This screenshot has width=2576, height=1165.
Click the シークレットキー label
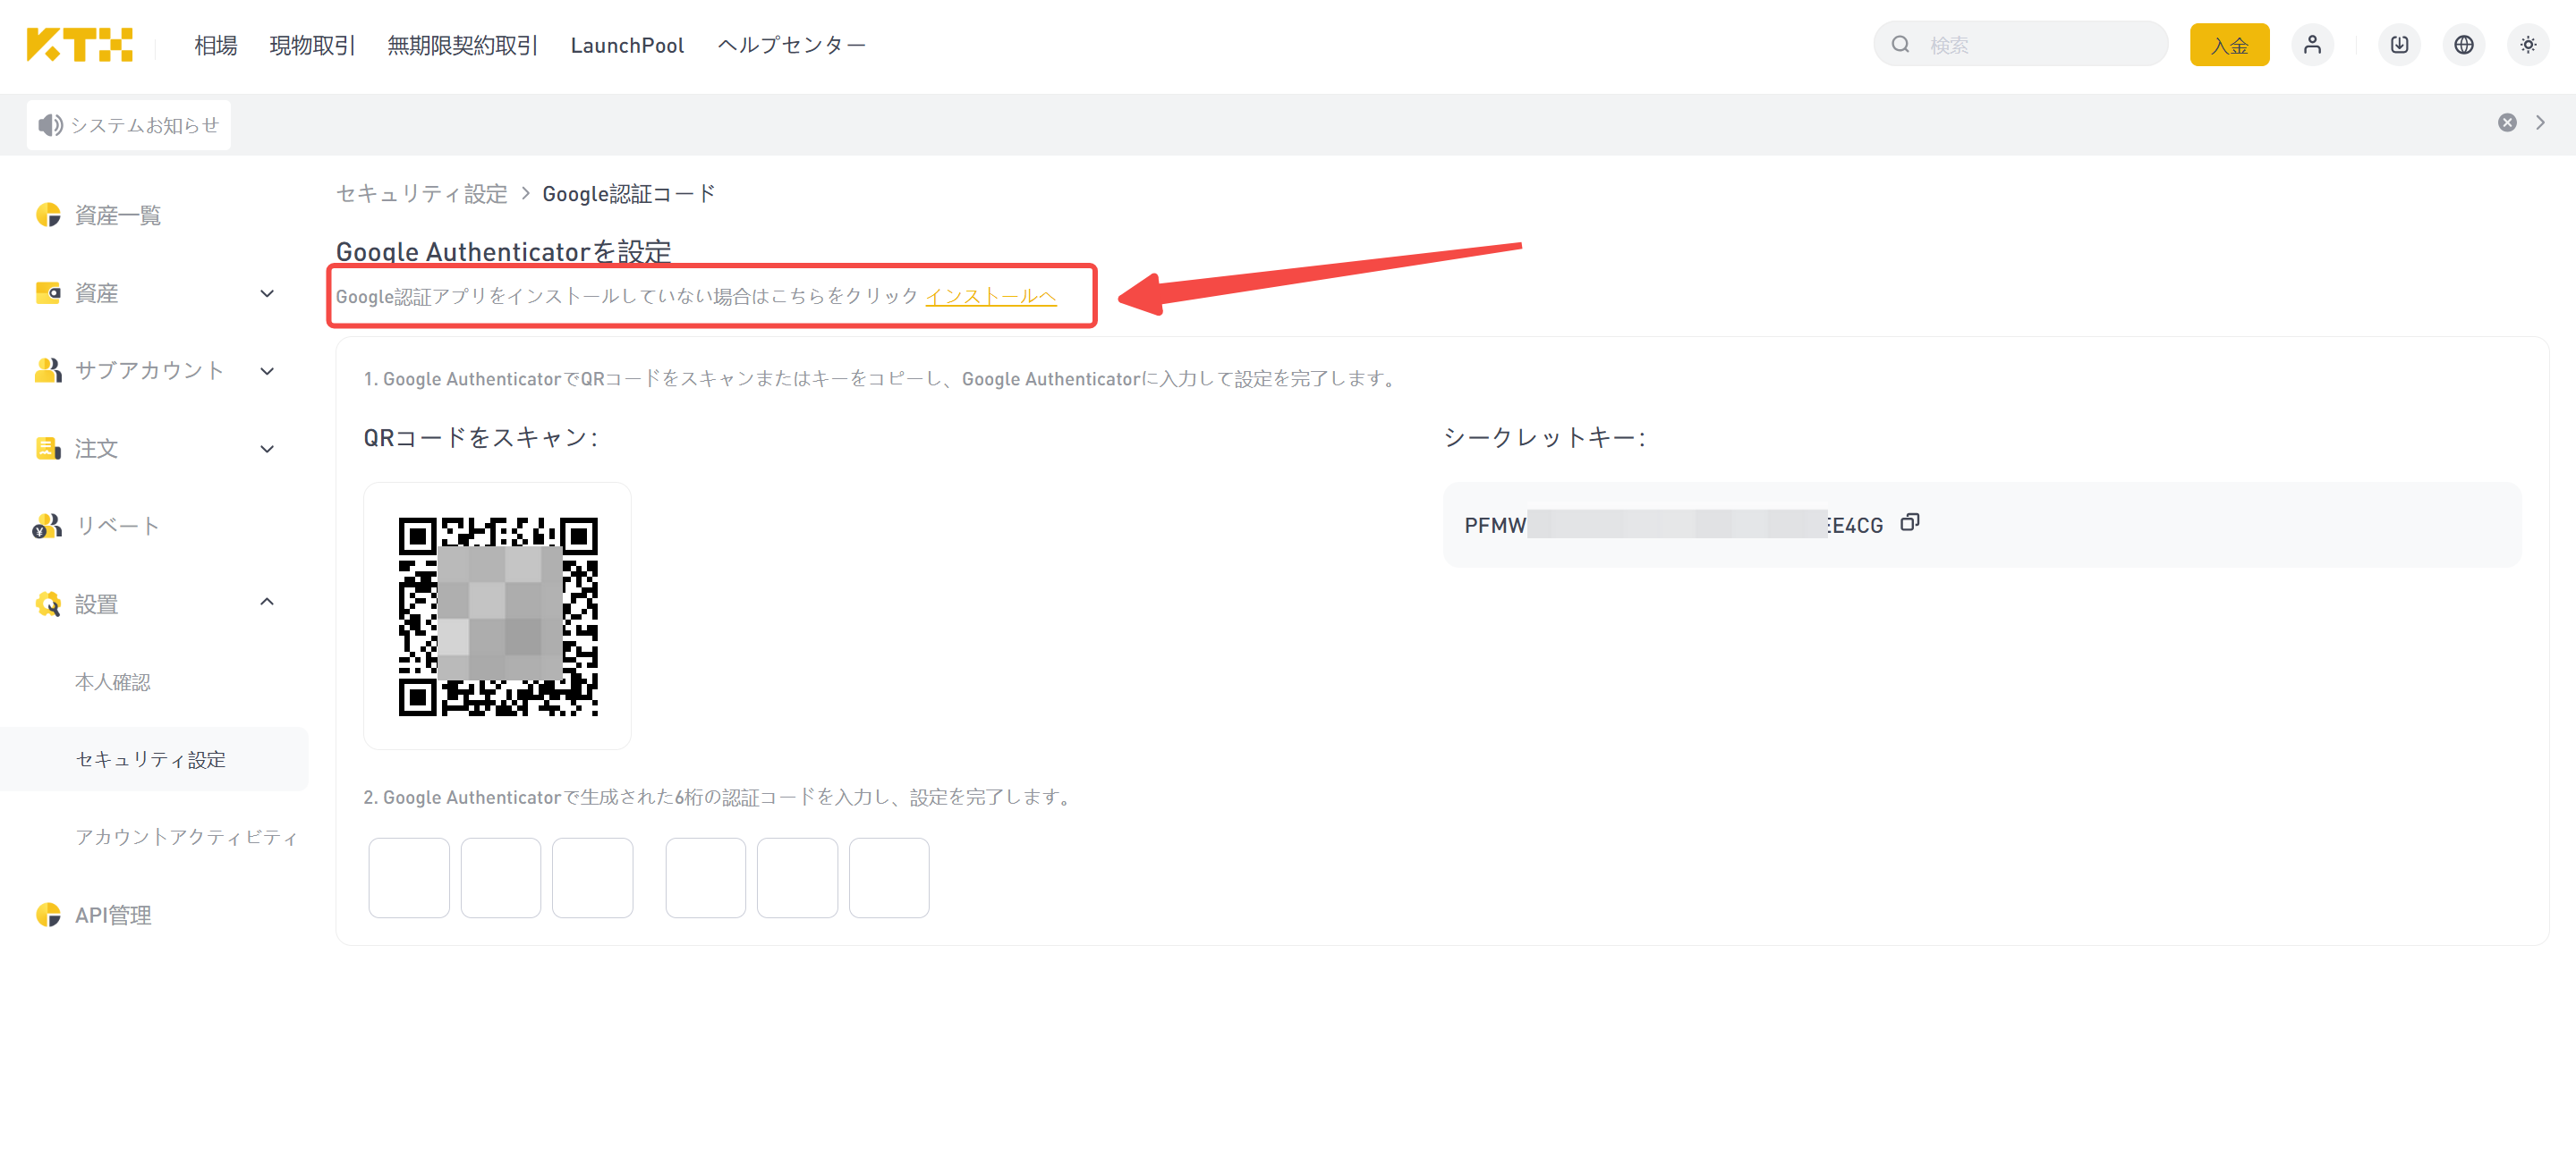[x=1544, y=437]
